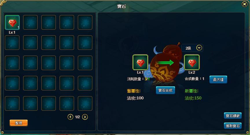
Task: Click the 寶石合成 button
Action: tap(165, 90)
